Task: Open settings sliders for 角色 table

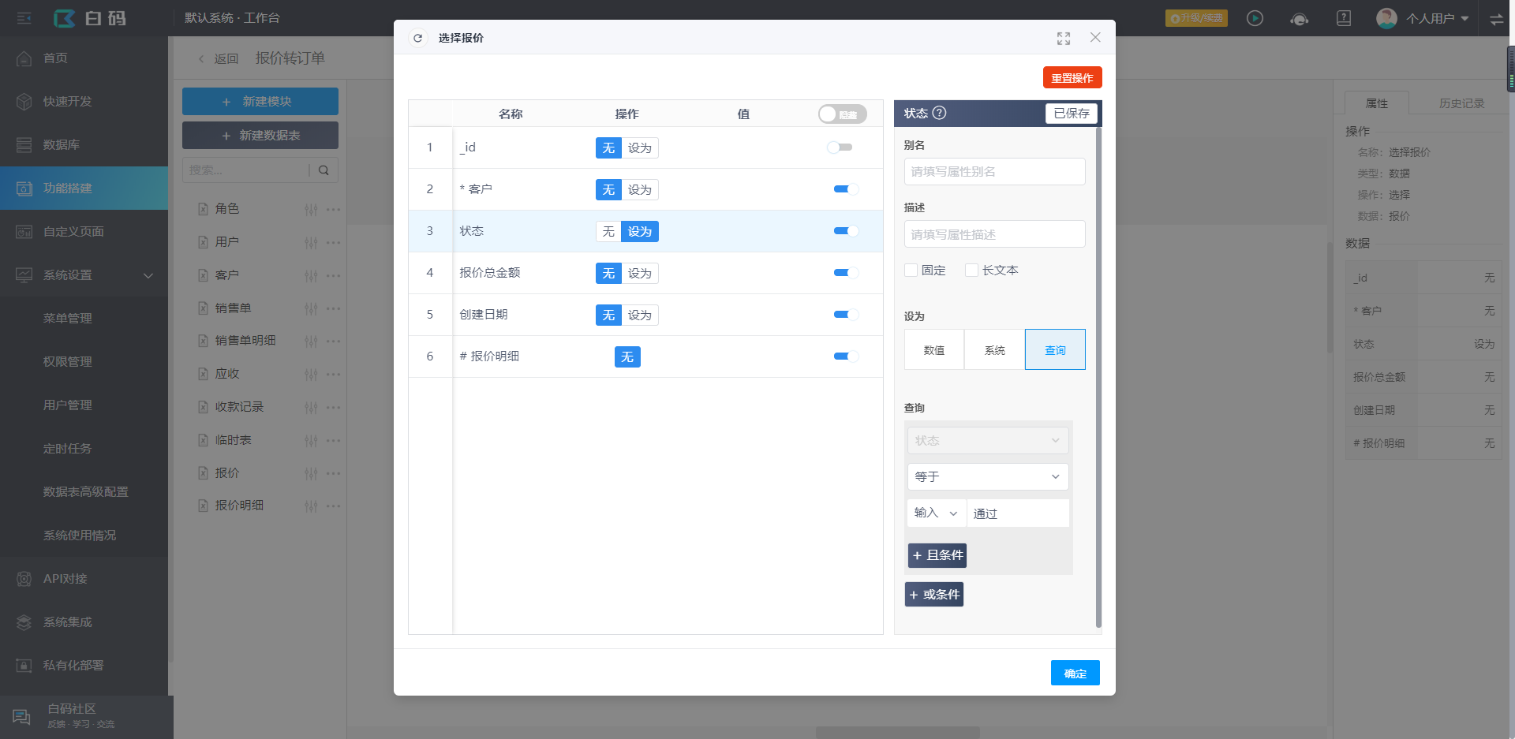Action: coord(311,209)
